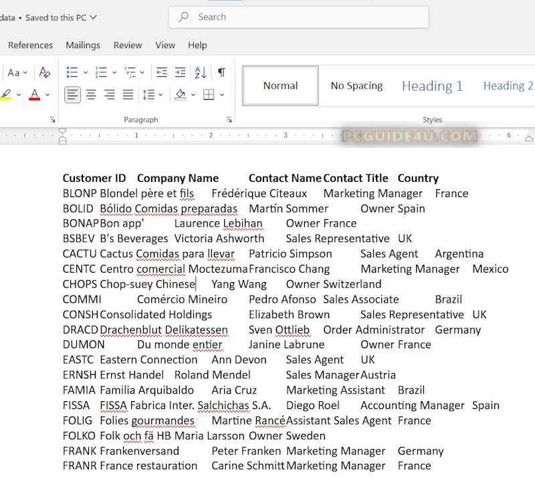Toggle the Align Left button
This screenshot has width=535, height=494.
(72, 94)
